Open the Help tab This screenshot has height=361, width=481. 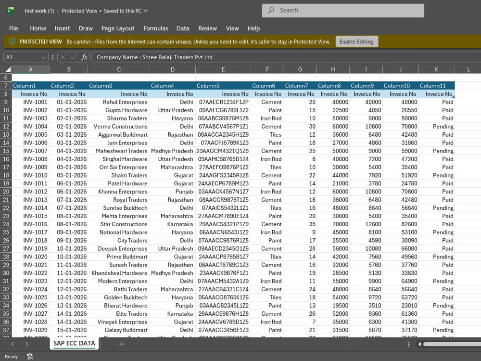click(x=253, y=28)
